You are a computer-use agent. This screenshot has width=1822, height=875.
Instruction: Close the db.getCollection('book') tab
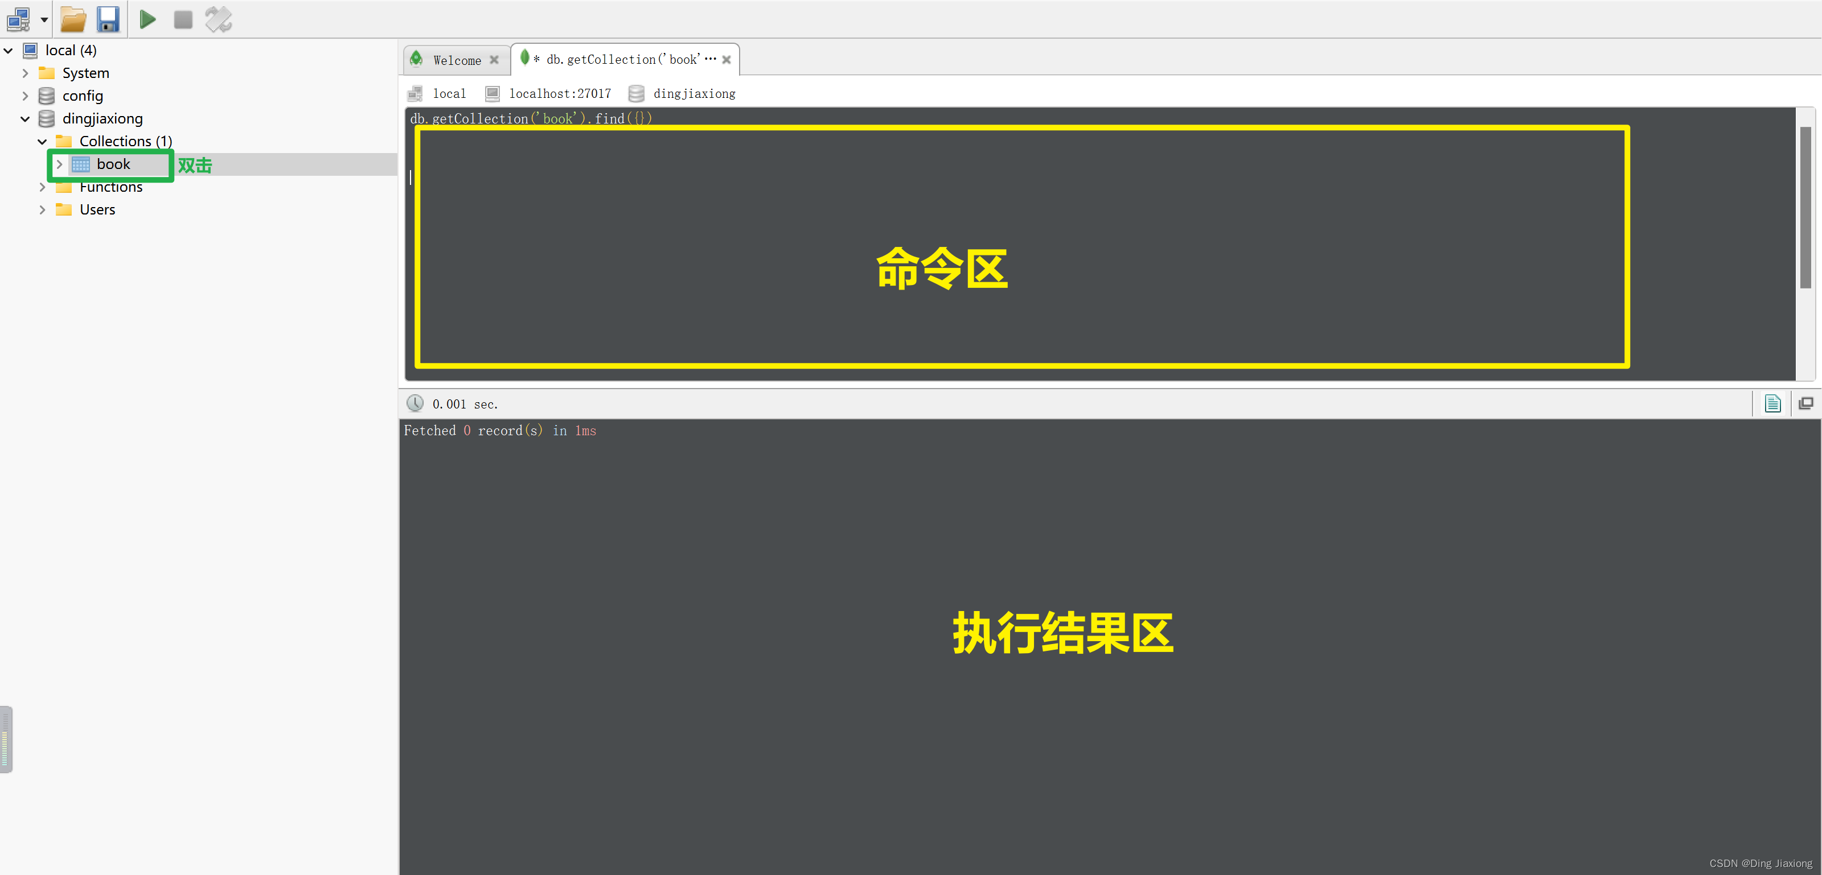point(727,60)
